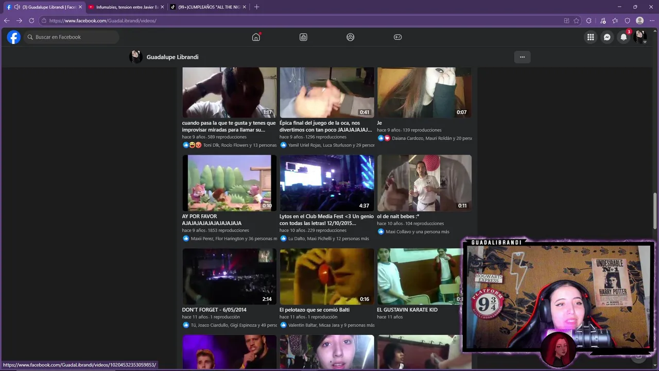The height and width of the screenshot is (371, 659).
Task: View reactions from Lu Dalto, Maxi Pichelli
Action: click(325, 239)
